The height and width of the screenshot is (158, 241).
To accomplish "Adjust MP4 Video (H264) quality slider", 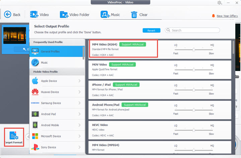I will 194,50.
